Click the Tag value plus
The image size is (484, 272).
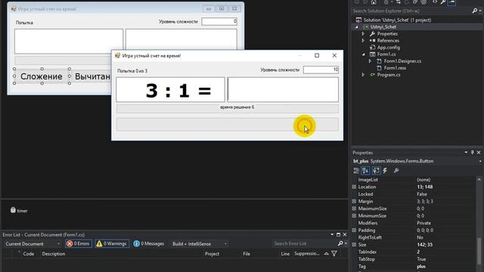pyautogui.click(x=421, y=267)
